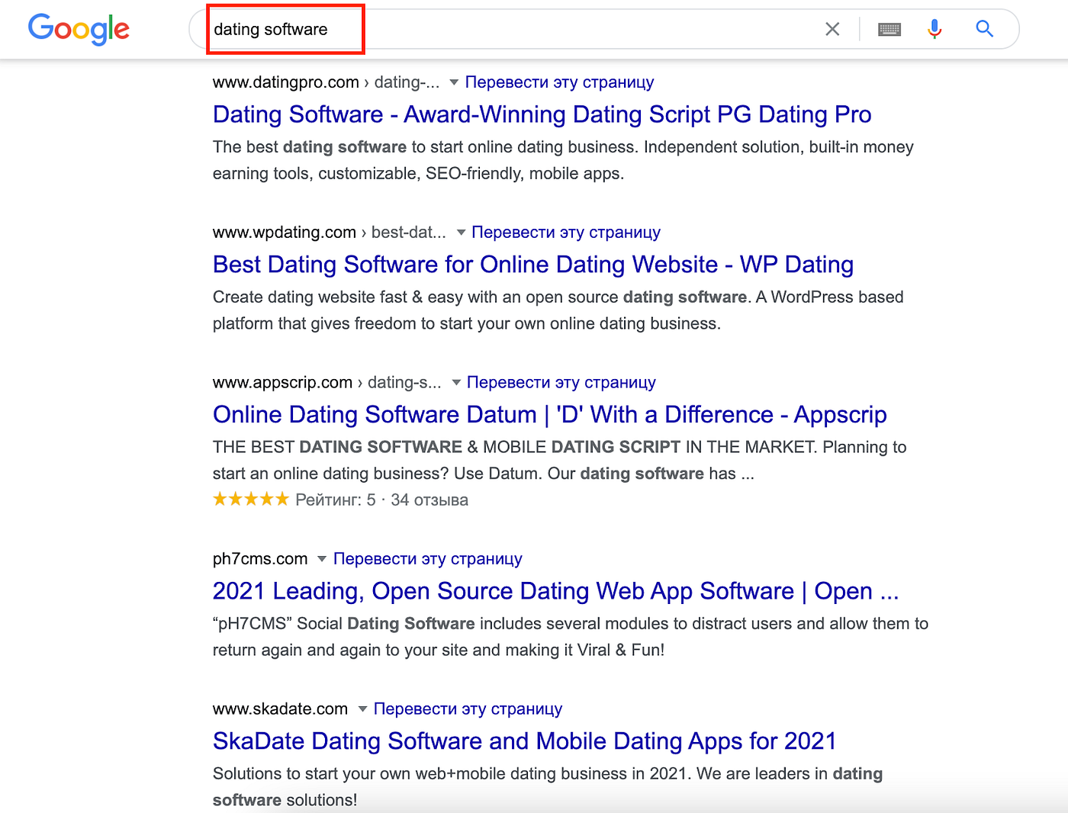
Task: Expand dropdown arrow next to www.appscrip.com
Action: [x=456, y=382]
